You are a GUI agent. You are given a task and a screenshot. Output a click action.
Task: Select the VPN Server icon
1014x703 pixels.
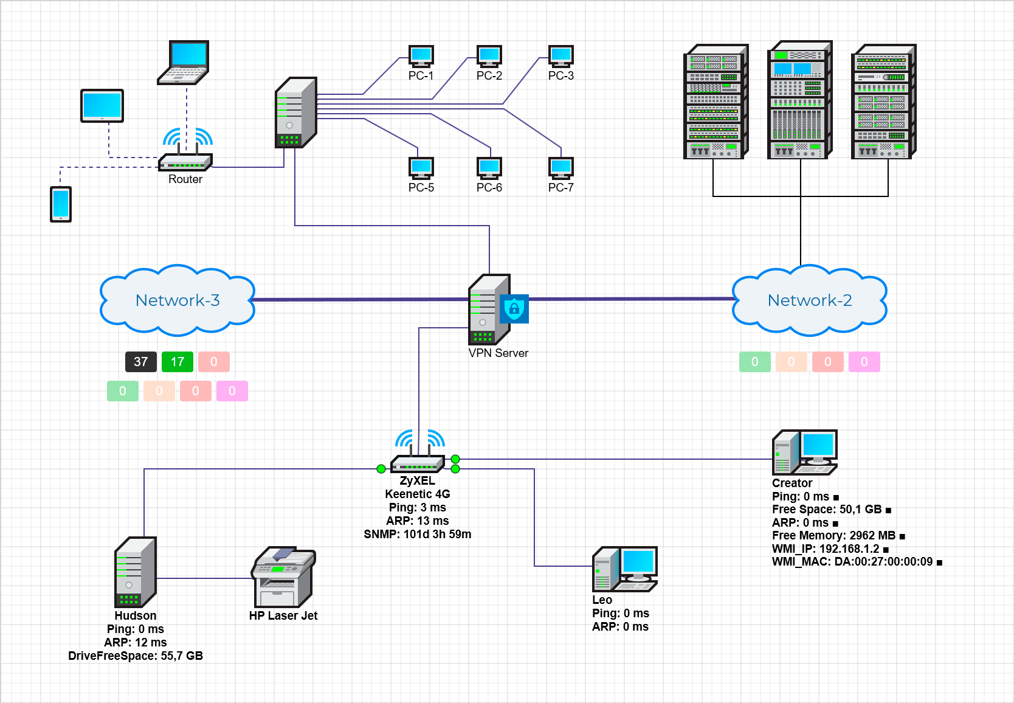[490, 310]
